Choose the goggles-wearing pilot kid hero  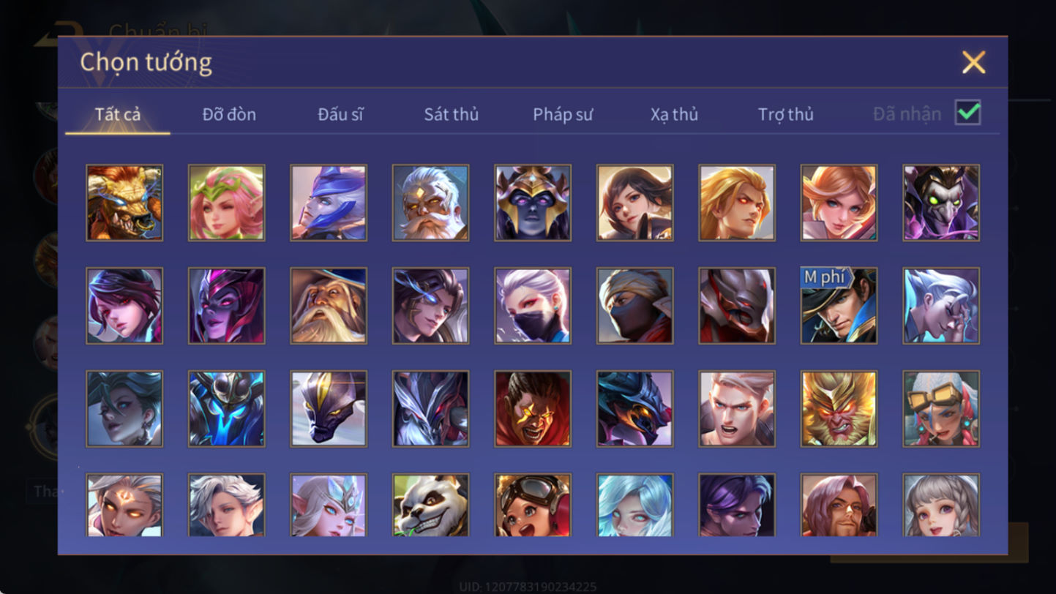click(x=533, y=505)
